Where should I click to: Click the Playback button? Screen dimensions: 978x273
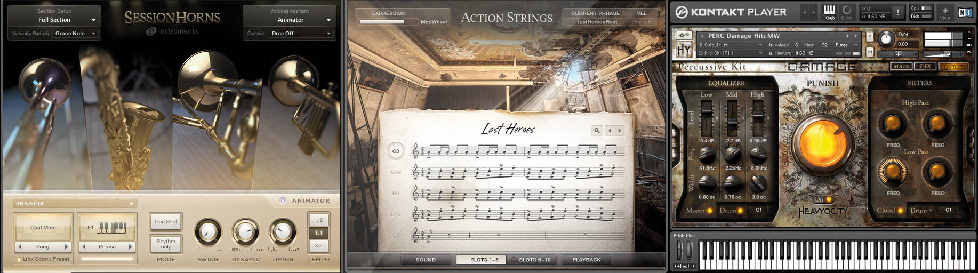pos(586,260)
